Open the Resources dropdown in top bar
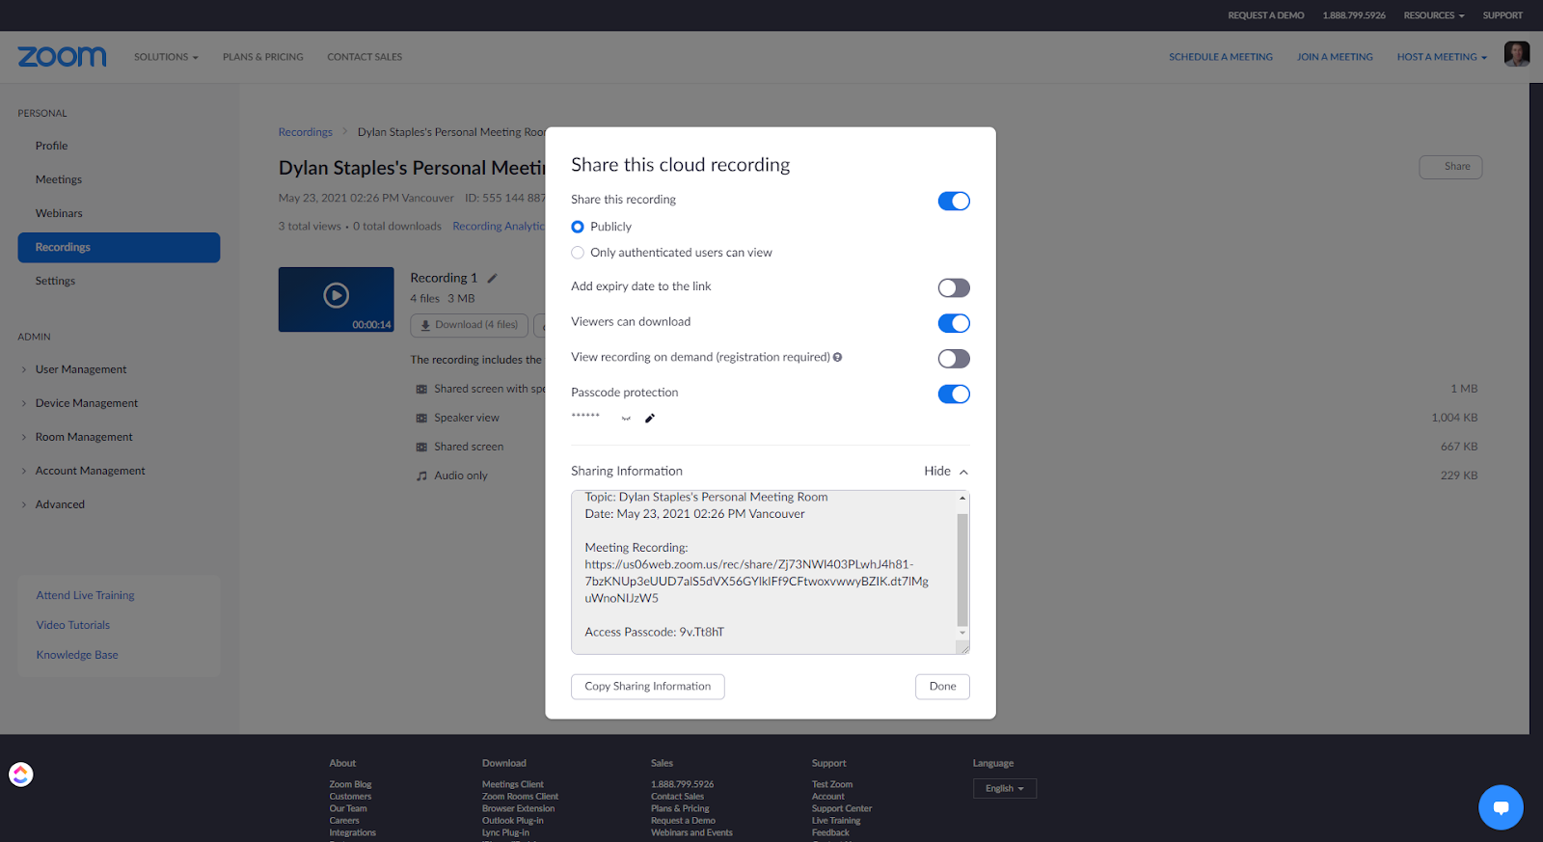The width and height of the screenshot is (1543, 842). tap(1434, 15)
